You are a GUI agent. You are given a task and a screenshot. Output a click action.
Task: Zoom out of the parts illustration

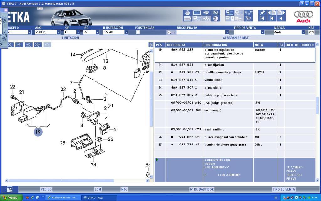point(19,45)
